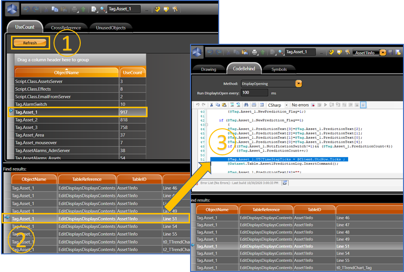Click the hammer build icon in left toolbar

175,9
